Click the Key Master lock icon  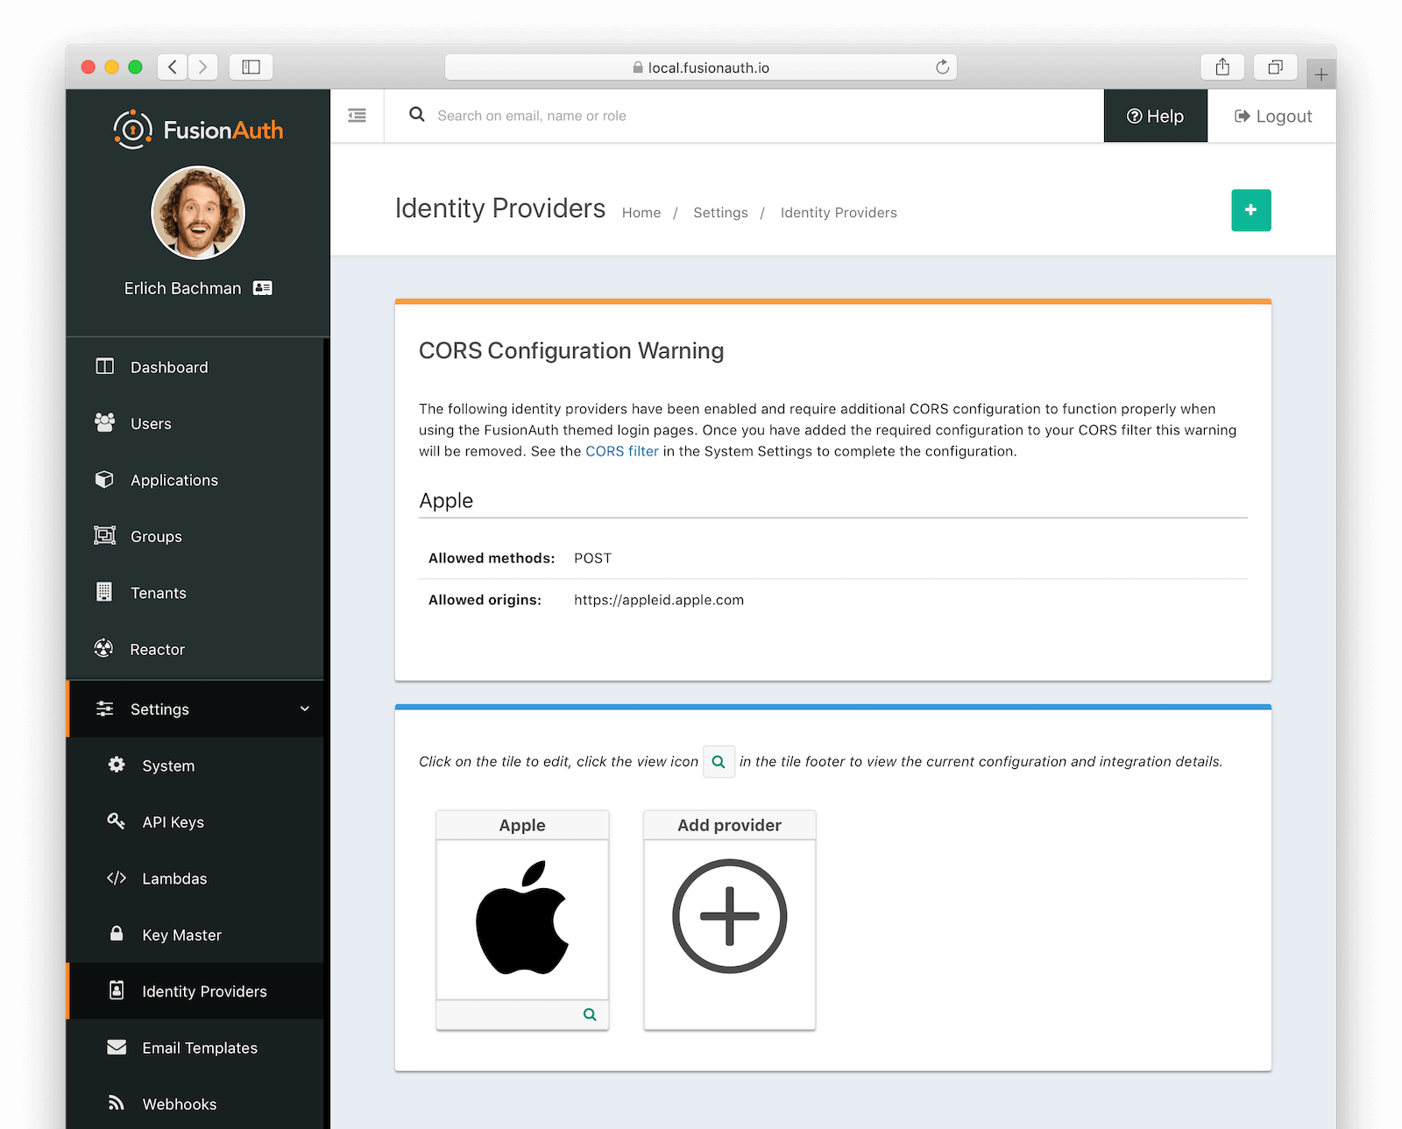(x=117, y=934)
